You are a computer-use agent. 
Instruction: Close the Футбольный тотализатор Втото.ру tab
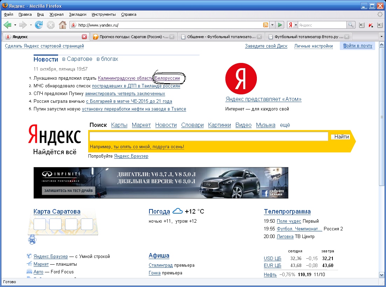tap(347, 37)
